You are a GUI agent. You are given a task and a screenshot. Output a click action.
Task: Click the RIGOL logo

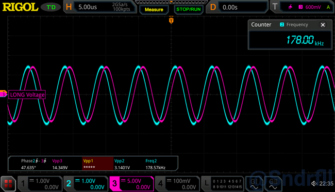[20, 7]
